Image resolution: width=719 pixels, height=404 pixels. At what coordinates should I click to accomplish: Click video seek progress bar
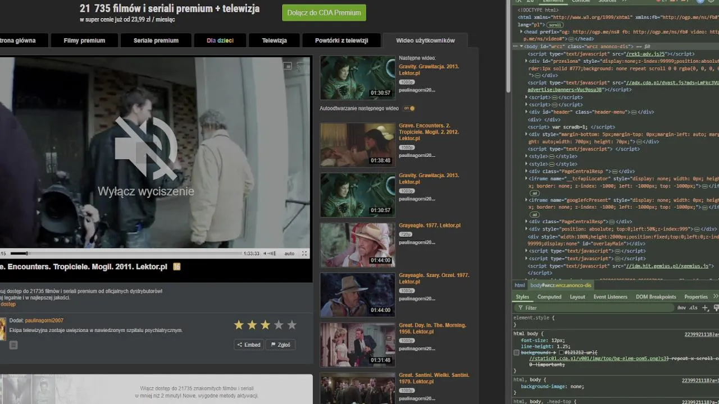[126, 254]
